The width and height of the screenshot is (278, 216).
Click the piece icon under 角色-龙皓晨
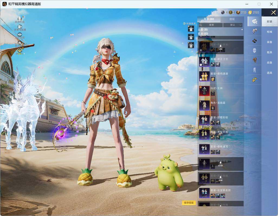(x=213, y=108)
